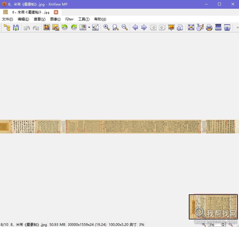The height and width of the screenshot is (227, 239).
Task: Click the 50.93 MB file size text
Action: (57, 225)
